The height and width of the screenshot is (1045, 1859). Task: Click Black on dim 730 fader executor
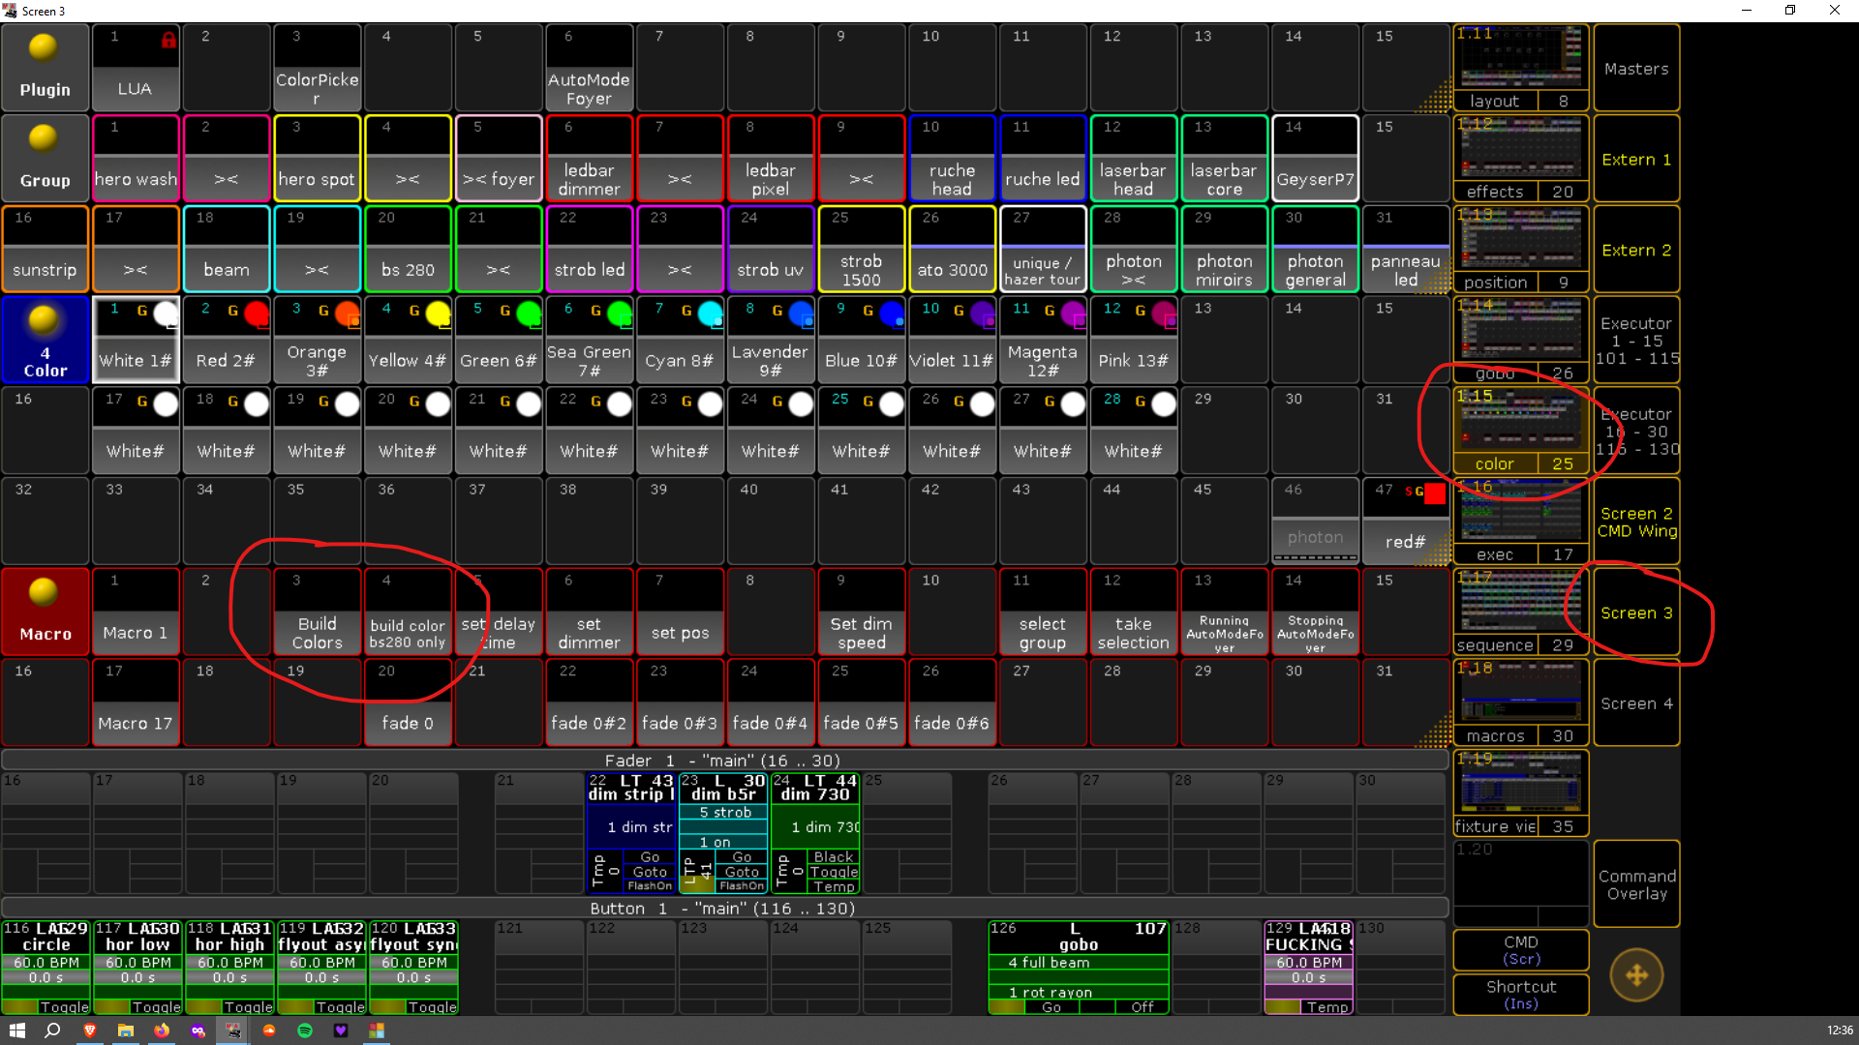pos(834,857)
